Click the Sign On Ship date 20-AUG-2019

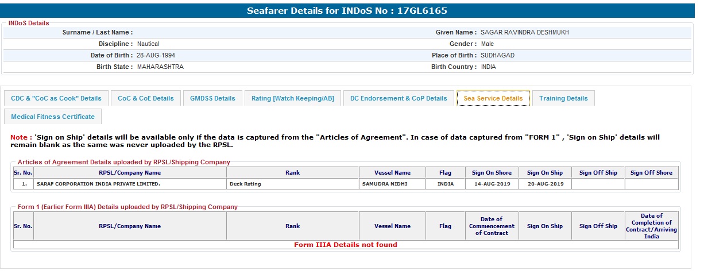(x=545, y=184)
